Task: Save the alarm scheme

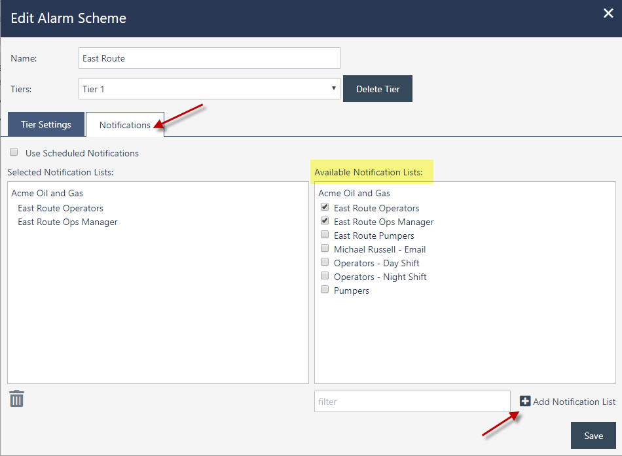Action: 593,435
